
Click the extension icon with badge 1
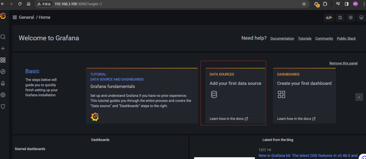[x=317, y=4]
